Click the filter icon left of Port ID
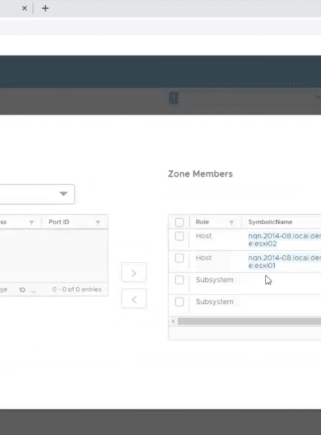 (x=31, y=222)
